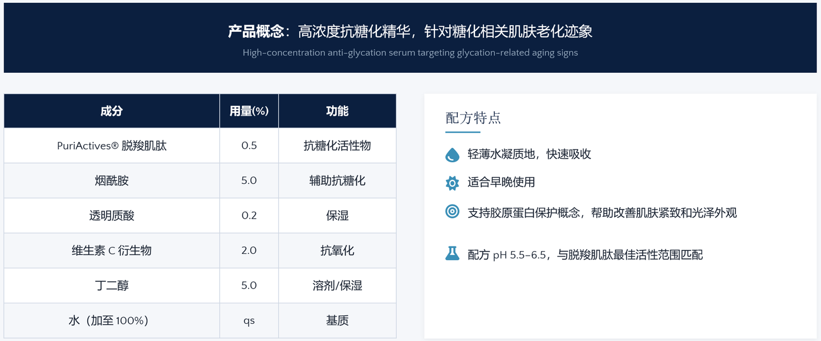Select the 配方 pH 5.5–6.5 sentence

585,254
